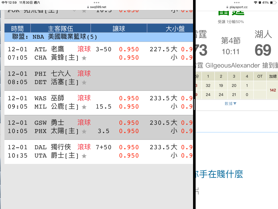
Task: Click 太陽 handicap odds 0.950
Action: pyautogui.click(x=129, y=131)
